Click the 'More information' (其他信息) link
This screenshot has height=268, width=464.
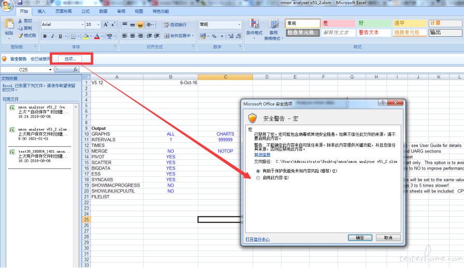(x=262, y=155)
